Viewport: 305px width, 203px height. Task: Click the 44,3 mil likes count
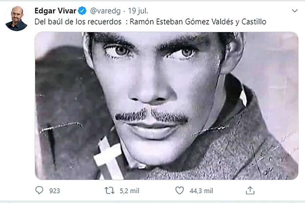(x=201, y=191)
